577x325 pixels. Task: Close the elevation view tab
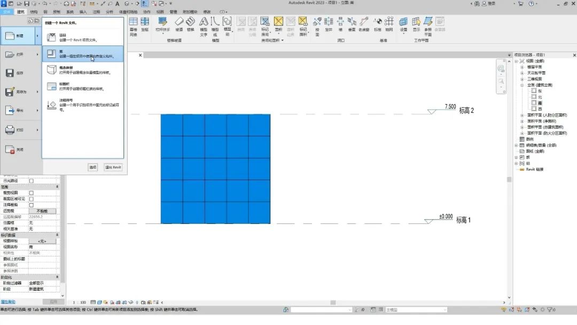[x=140, y=55]
